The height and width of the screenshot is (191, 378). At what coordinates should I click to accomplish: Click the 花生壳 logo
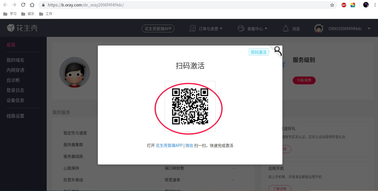(22, 28)
